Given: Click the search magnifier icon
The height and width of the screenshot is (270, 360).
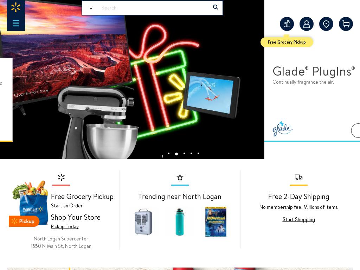Looking at the screenshot, I should click(x=216, y=7).
